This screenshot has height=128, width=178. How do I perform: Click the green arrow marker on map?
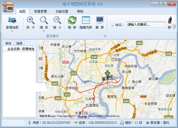pos(107,74)
